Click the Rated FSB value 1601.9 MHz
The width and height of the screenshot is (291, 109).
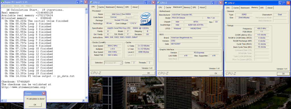point(113,55)
